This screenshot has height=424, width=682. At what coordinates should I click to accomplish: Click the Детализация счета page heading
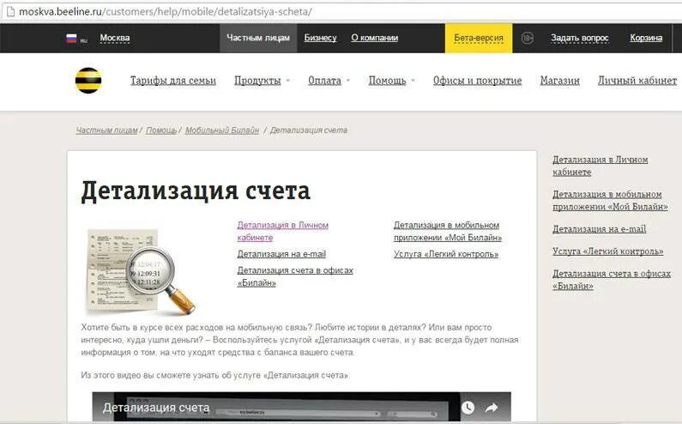tap(196, 191)
